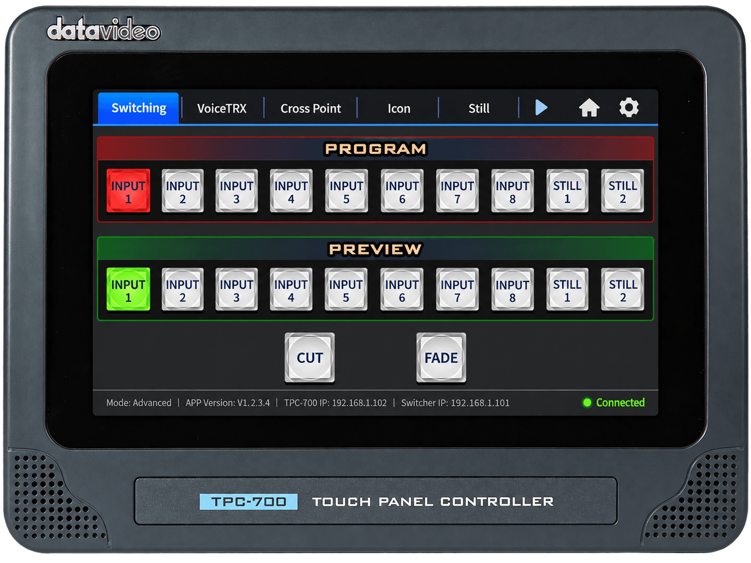Select INPUT 8 in Program row
Image resolution: width=751 pixels, height=563 pixels.
[512, 191]
